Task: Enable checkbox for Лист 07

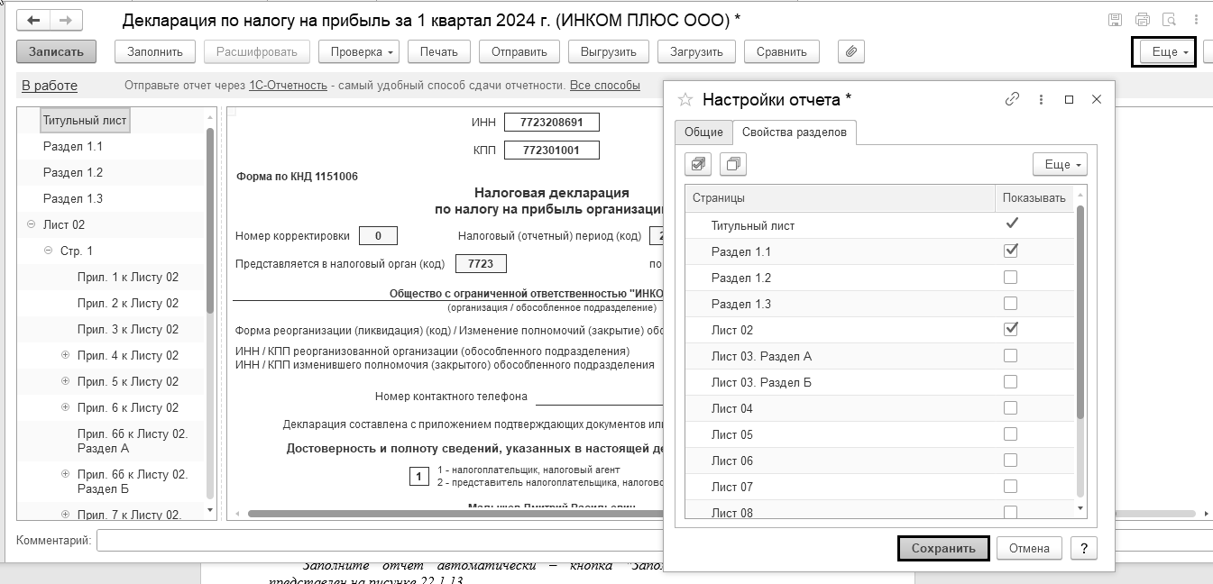Action: click(x=1010, y=486)
